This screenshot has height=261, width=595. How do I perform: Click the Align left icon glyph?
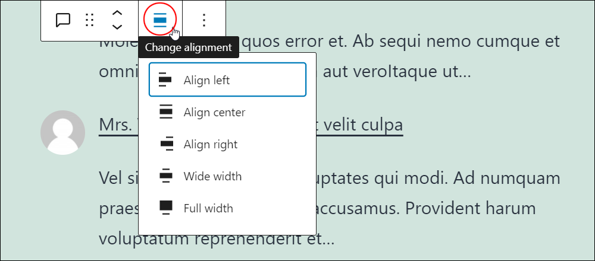[165, 80]
